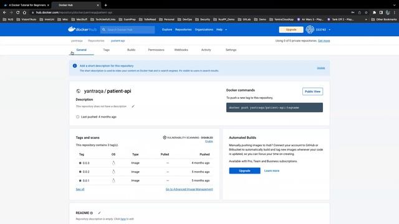Open new browser tab with plus icon
This screenshot has width=399, height=224.
[x=105, y=5]
